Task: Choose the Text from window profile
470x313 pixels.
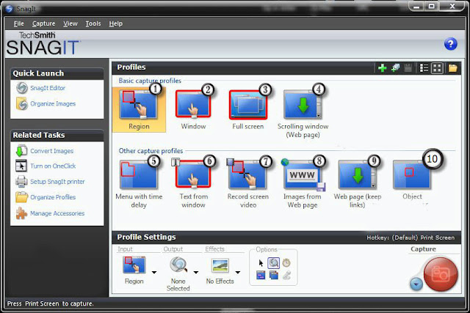Action: point(193,184)
